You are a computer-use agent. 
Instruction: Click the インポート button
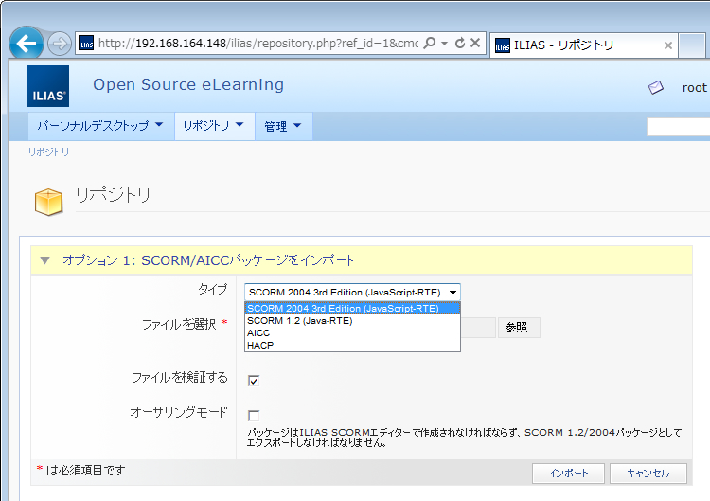567,474
